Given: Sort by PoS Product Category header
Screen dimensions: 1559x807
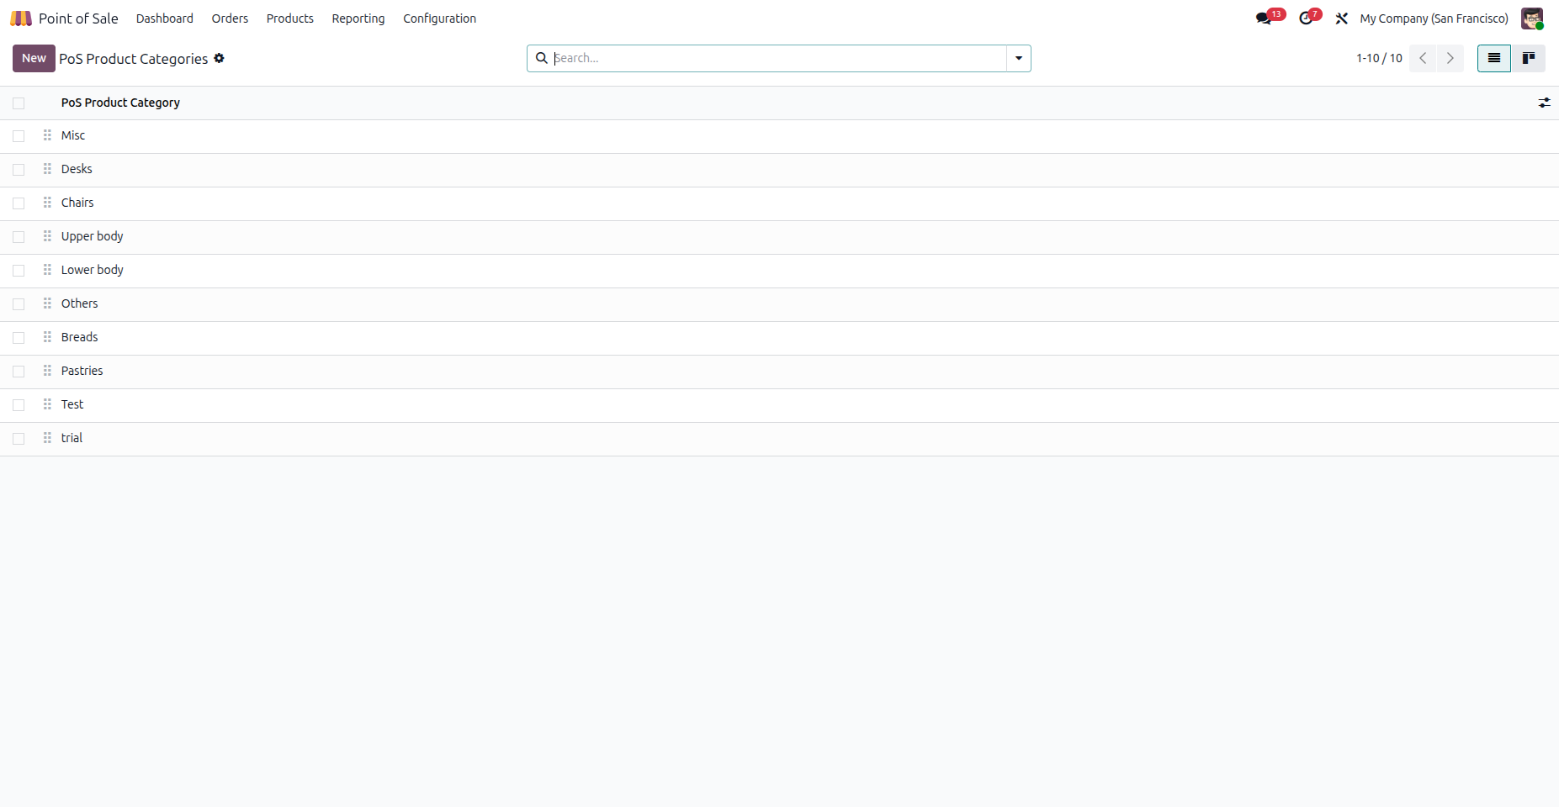Looking at the screenshot, I should click(120, 103).
